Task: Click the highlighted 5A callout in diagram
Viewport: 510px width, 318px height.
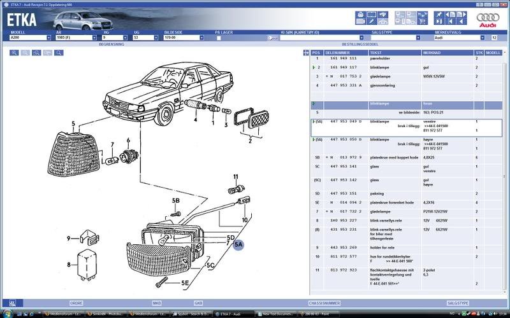Action: 239,244
